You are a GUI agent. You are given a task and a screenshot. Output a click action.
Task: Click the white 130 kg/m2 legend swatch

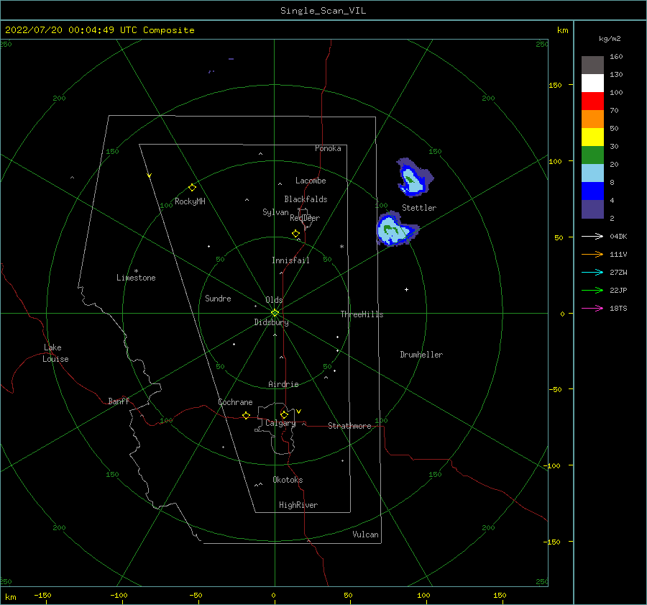(x=592, y=83)
